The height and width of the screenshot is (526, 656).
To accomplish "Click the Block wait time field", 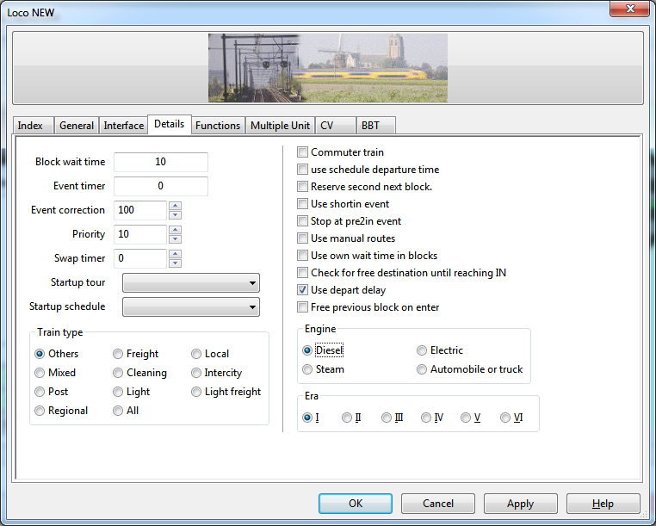I will click(161, 162).
